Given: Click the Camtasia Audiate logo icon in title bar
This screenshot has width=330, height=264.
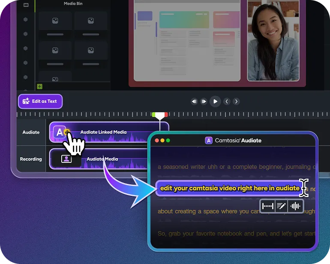Looking at the screenshot, I should (x=209, y=141).
